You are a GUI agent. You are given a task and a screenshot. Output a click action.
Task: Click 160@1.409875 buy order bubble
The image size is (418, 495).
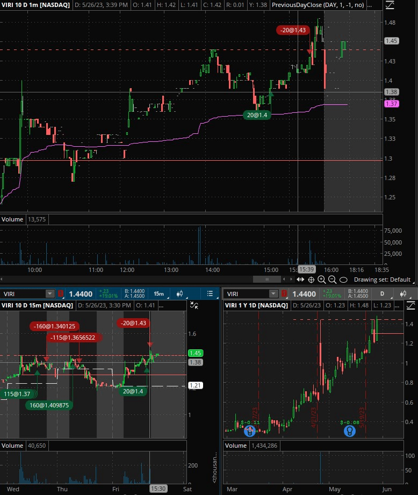coord(49,405)
